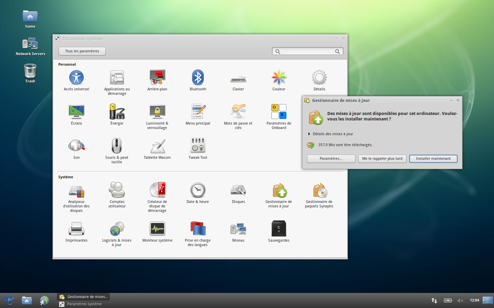
Task: Open Bluetooth settings
Action: coord(198,81)
